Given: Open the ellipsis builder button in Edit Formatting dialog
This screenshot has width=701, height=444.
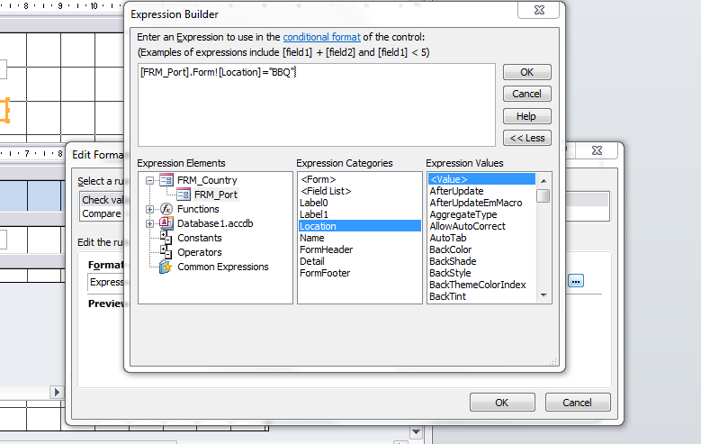Looking at the screenshot, I should [x=576, y=281].
